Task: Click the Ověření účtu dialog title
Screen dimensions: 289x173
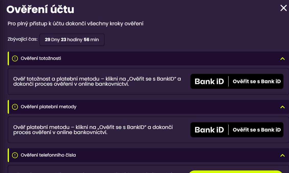Action: pyautogui.click(x=40, y=9)
